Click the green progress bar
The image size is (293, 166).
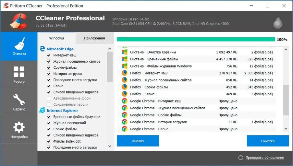(196, 39)
